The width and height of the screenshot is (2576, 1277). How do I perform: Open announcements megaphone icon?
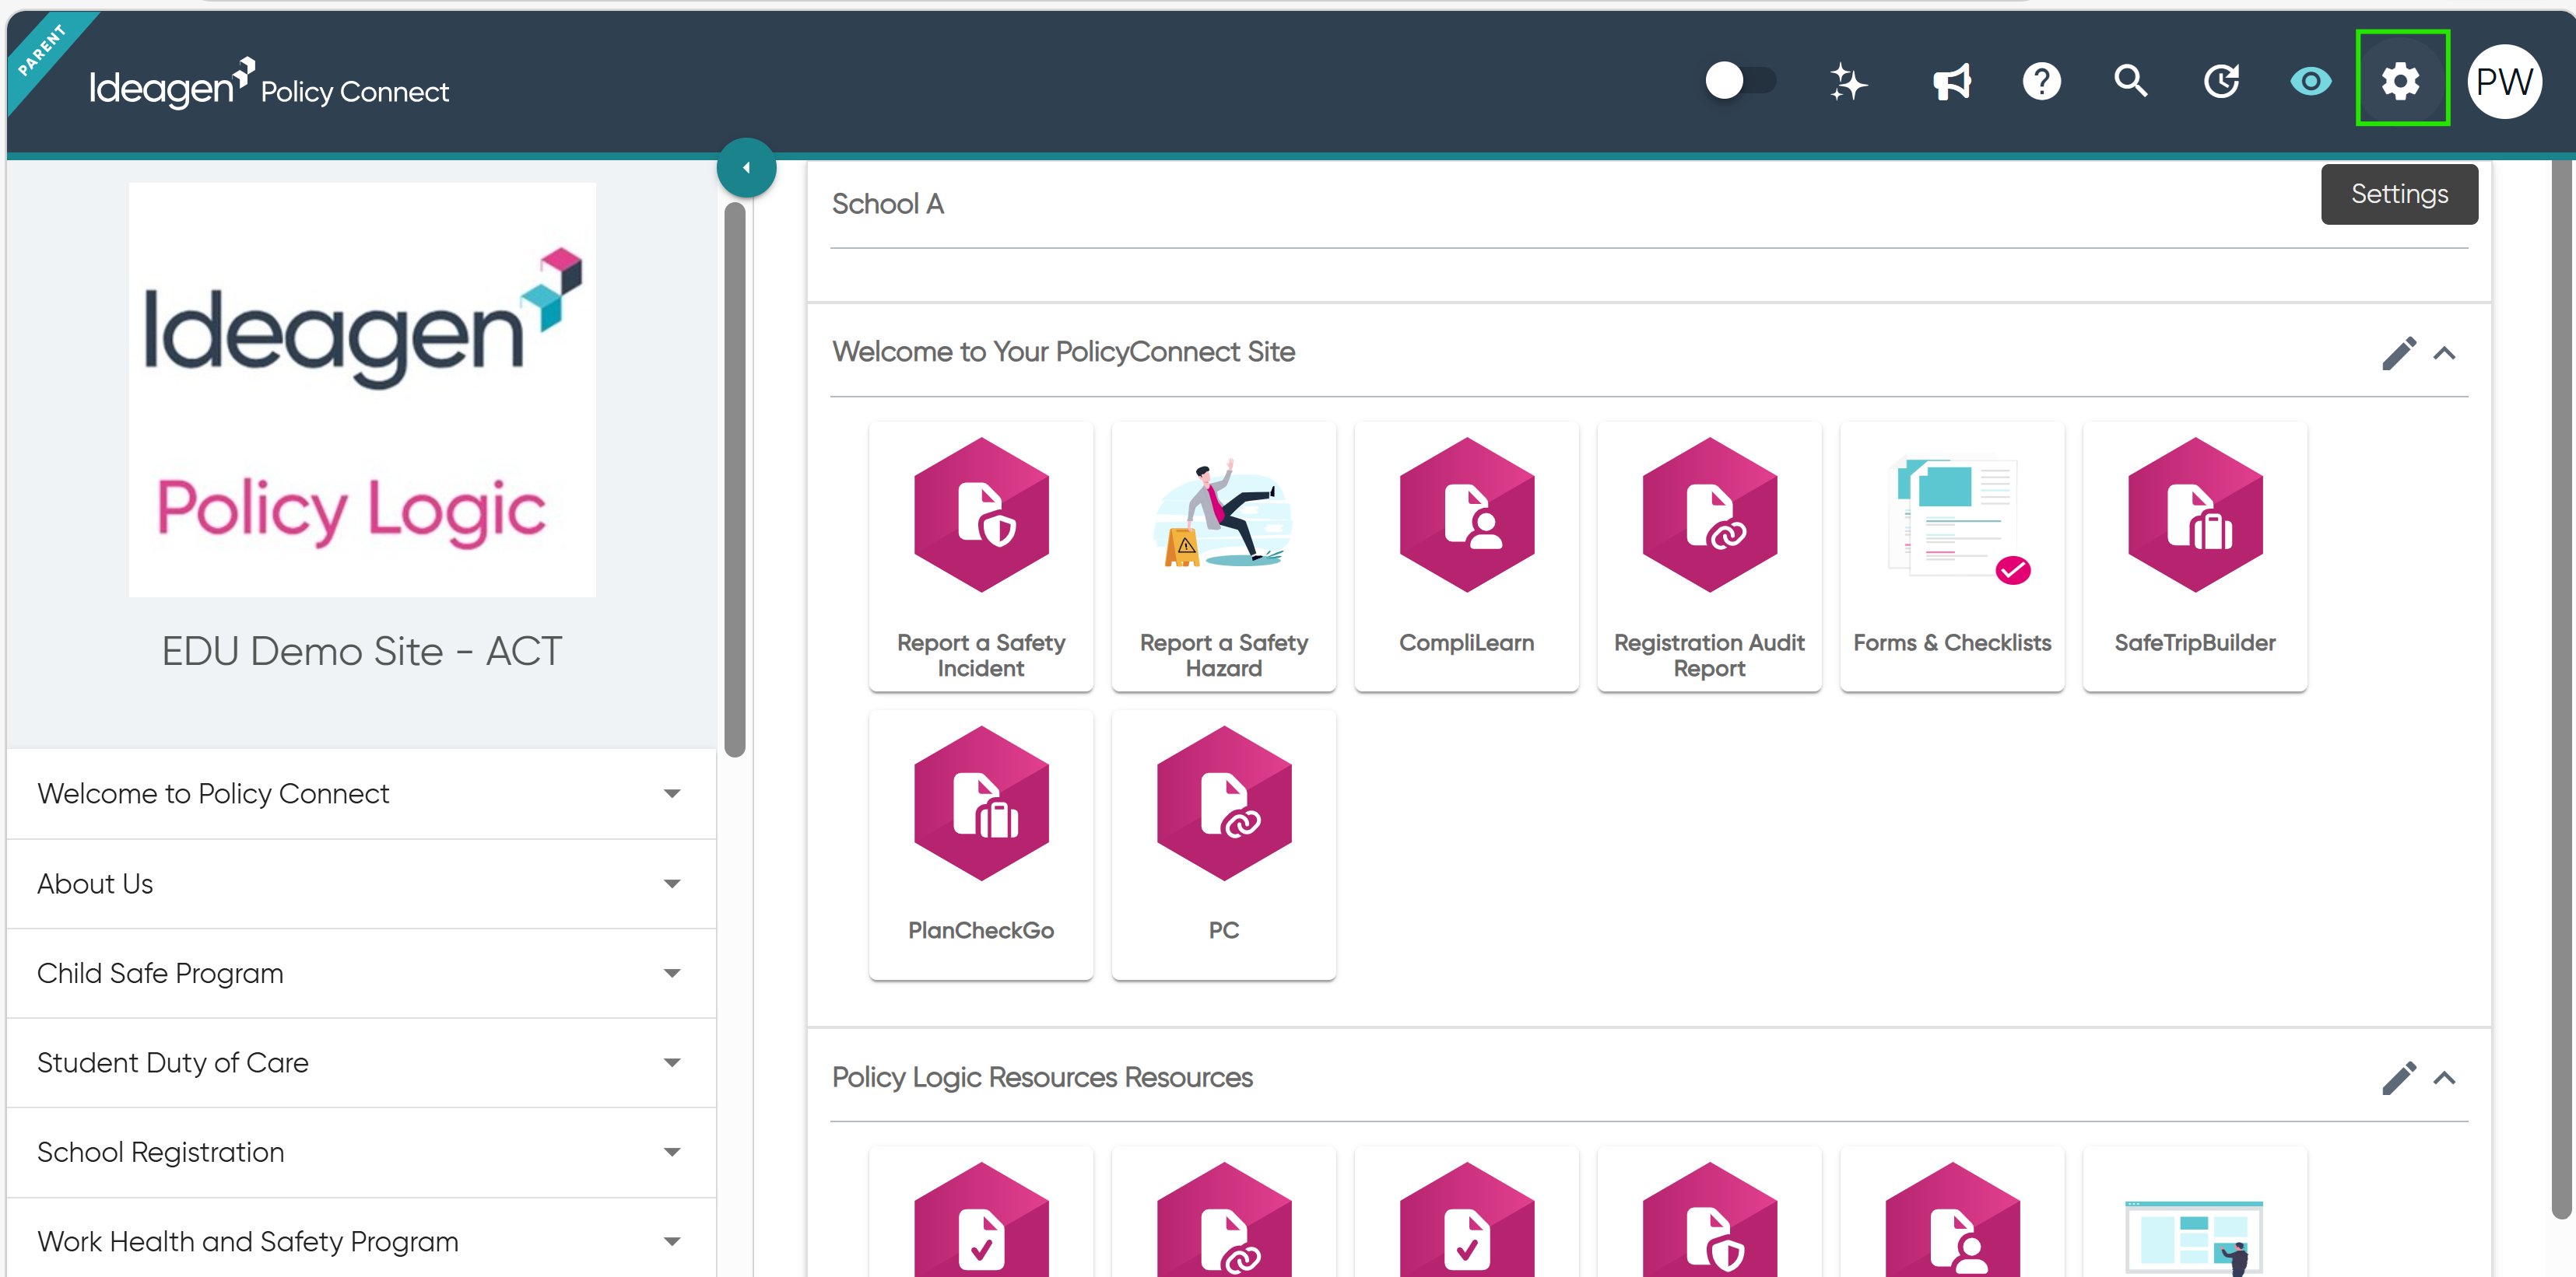(1951, 81)
